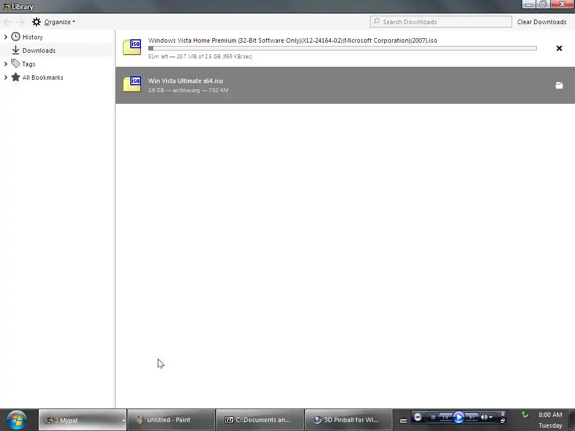The width and height of the screenshot is (575, 431).
Task: Cancel the Vista Home Premium download
Action: [559, 48]
